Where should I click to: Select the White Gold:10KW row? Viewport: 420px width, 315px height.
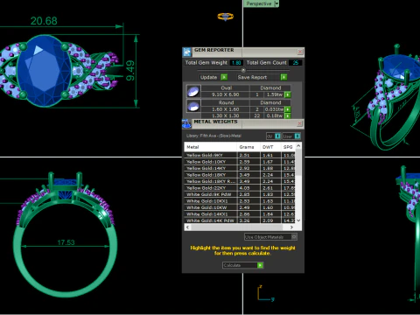click(240, 207)
